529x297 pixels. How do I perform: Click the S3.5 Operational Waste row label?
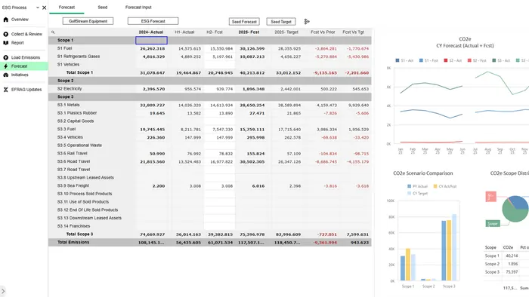[79, 145]
